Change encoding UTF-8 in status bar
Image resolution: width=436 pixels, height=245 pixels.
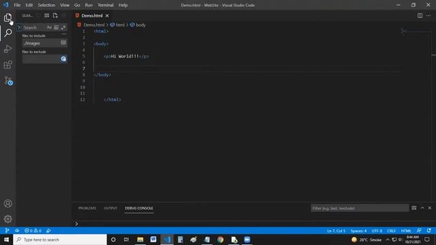[377, 231]
